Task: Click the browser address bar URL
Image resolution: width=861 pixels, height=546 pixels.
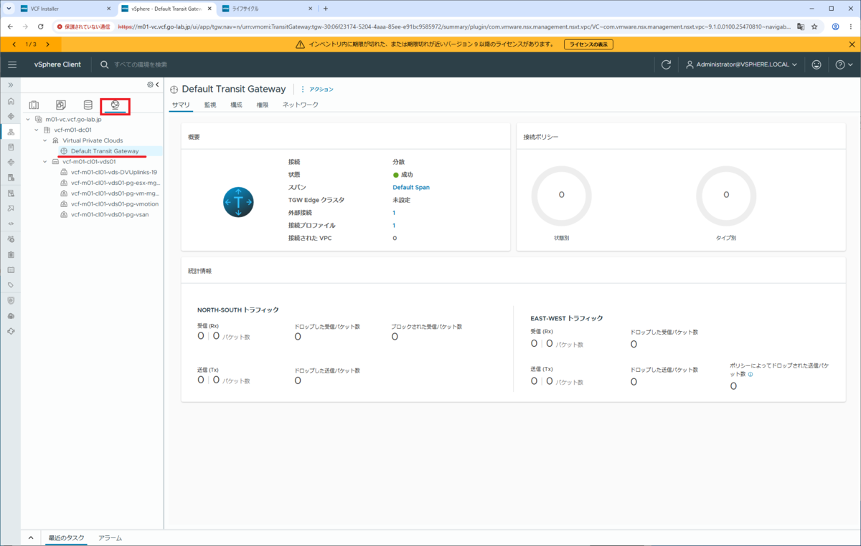Action: pos(454,27)
